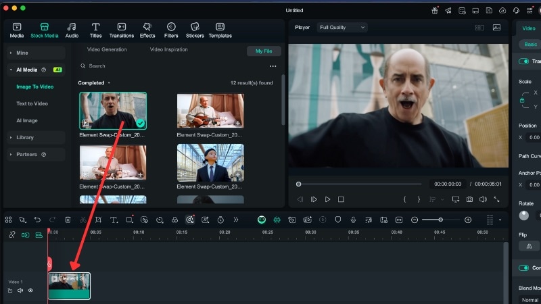Open the Stickers tab
Viewport: 541px width, 304px height.
(x=195, y=30)
